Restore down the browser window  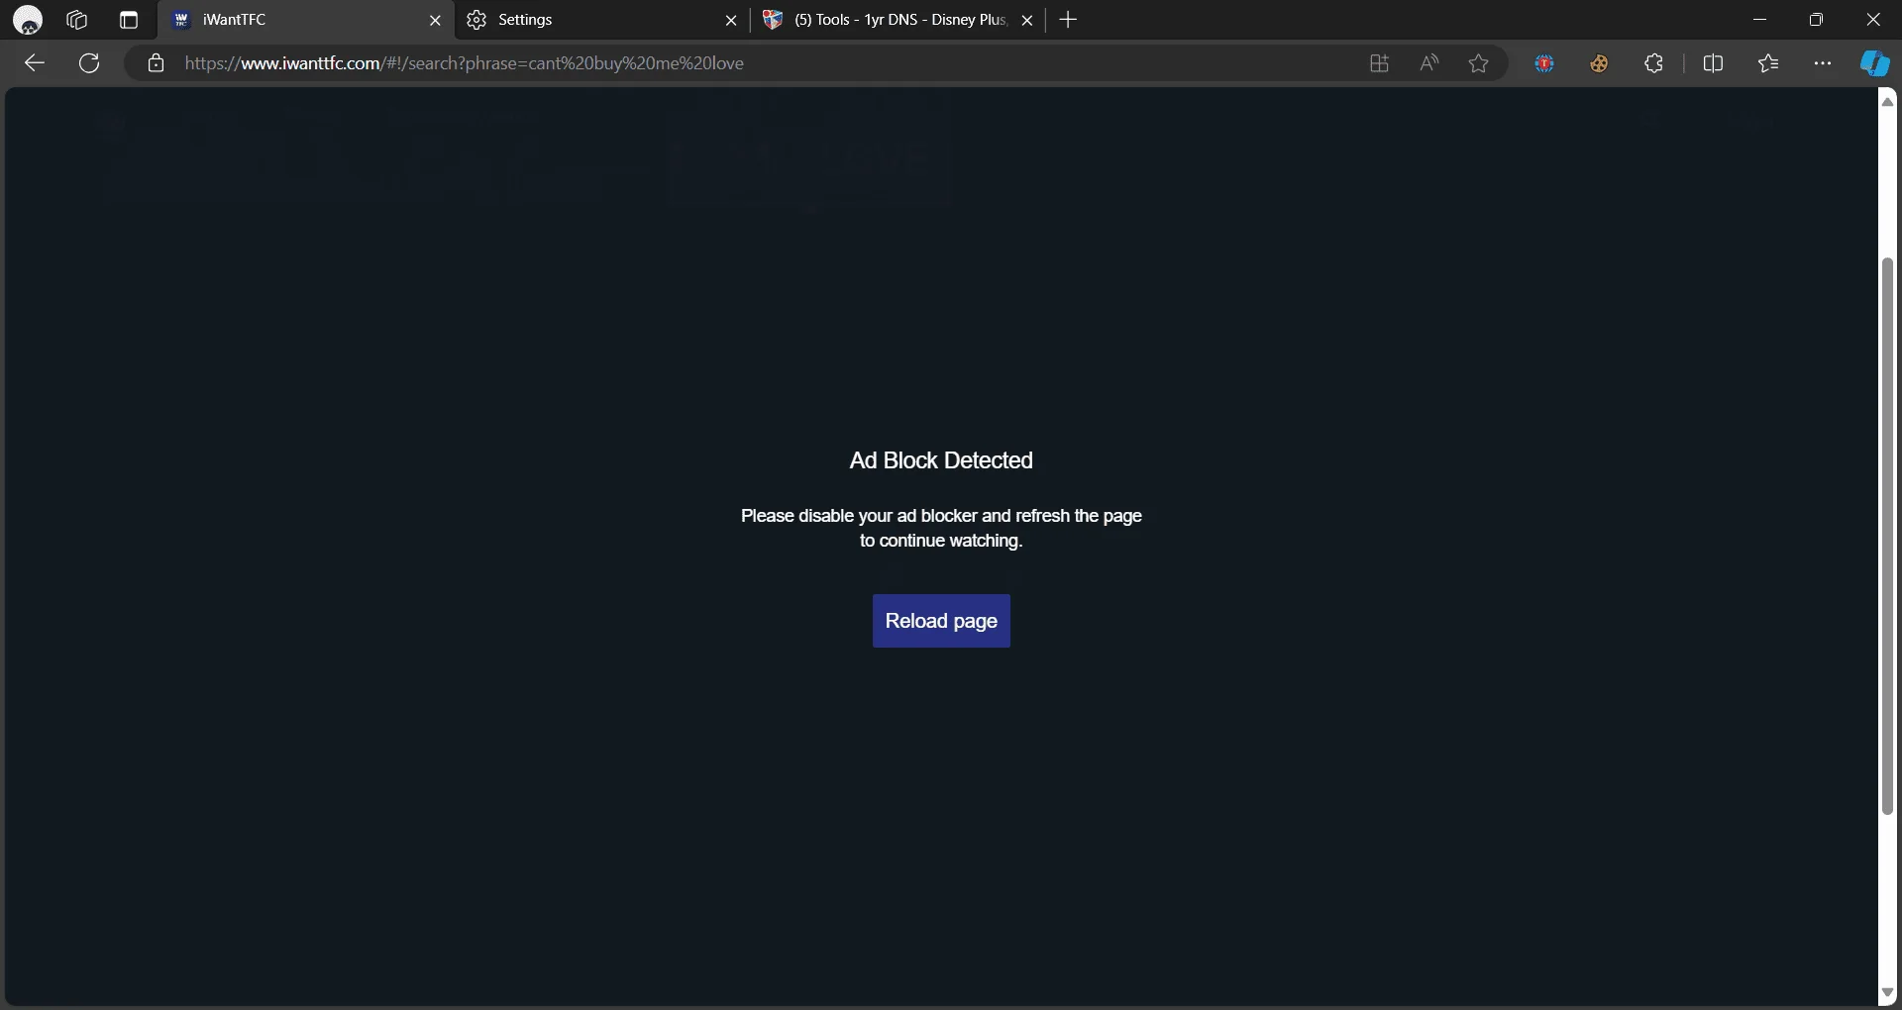1816,20
